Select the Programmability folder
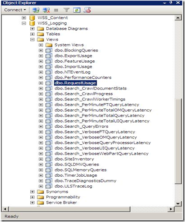The image size is (185, 222). click(63, 197)
